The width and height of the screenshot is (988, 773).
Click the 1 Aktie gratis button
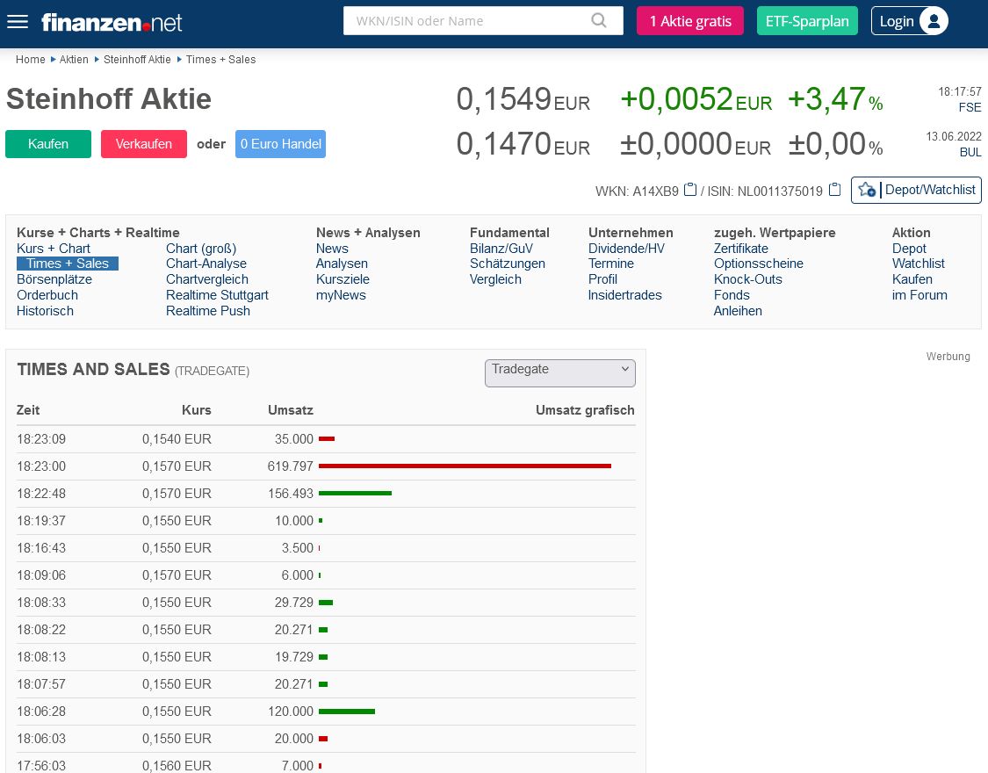[689, 21]
